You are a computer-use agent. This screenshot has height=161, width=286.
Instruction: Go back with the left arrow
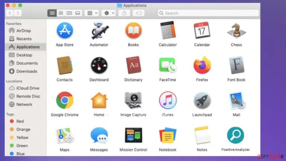click(x=10, y=13)
